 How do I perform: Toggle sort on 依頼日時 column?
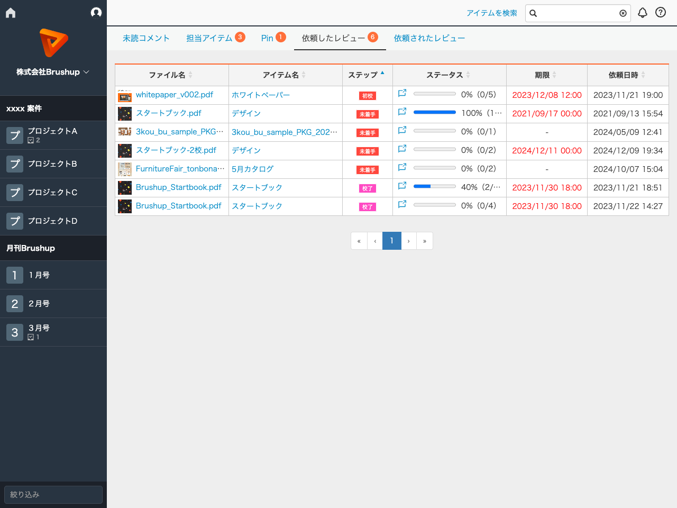click(643, 75)
